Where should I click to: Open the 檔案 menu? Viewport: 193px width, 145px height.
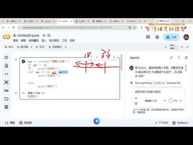click(15, 40)
